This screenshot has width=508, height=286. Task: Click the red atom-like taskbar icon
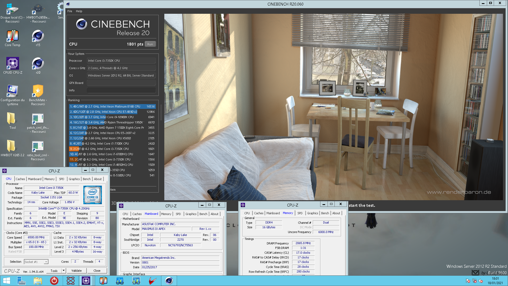[71, 281]
